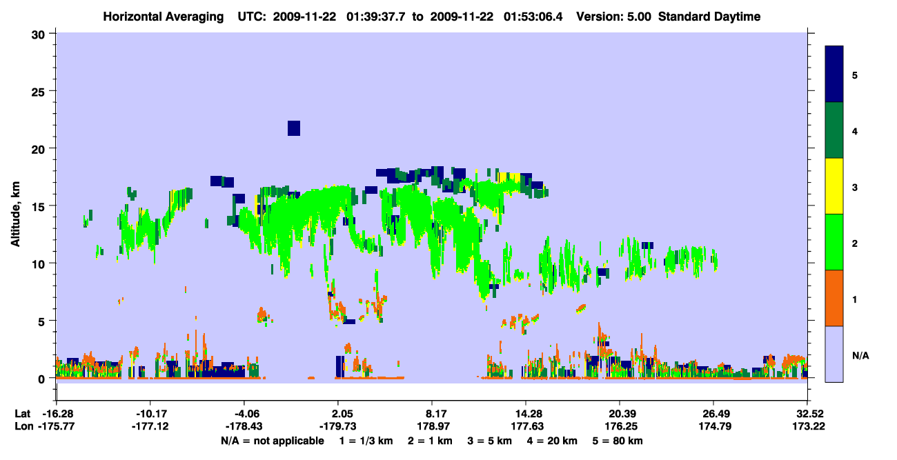Click the legend label '1' beside the colorbar

pos(855,299)
